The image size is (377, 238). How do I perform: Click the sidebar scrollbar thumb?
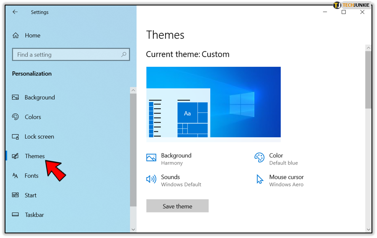[x=133, y=150]
